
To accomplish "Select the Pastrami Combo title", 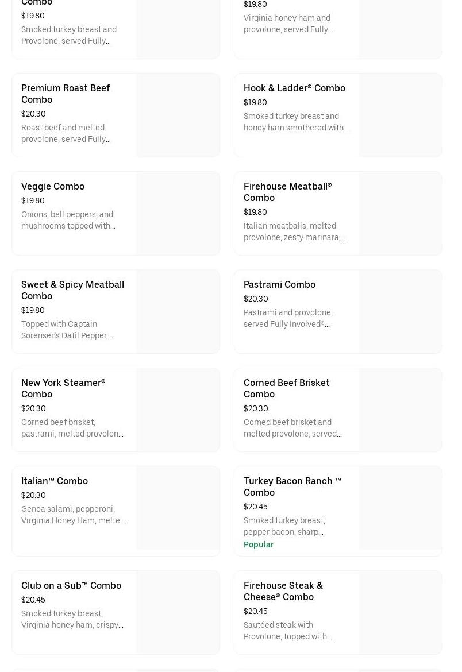I will 279,284.
